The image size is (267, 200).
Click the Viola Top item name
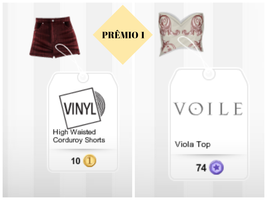(x=193, y=144)
